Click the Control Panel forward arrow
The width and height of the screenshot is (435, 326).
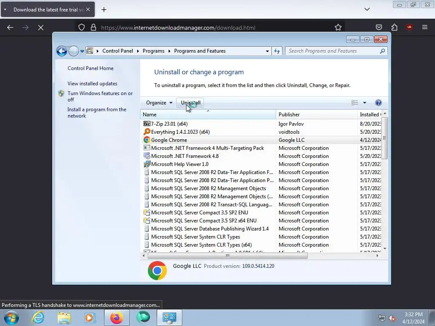73,51
